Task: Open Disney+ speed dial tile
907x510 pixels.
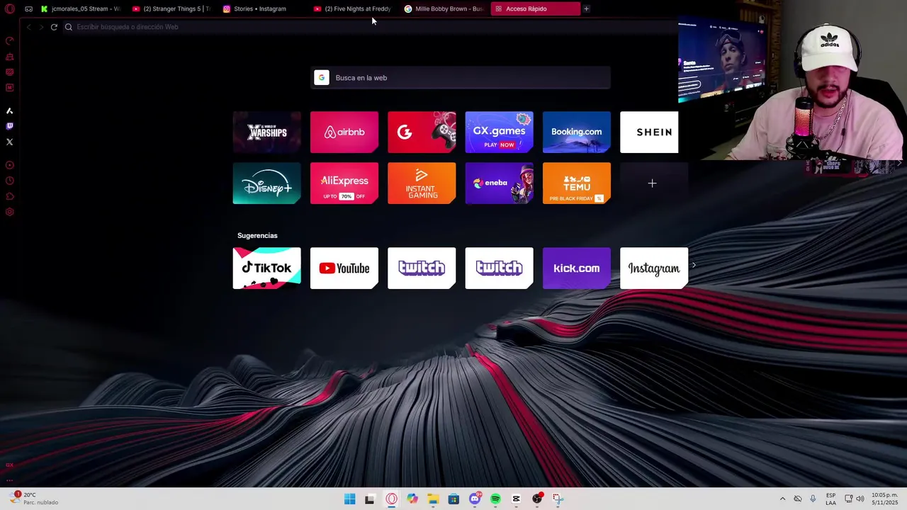Action: point(266,183)
